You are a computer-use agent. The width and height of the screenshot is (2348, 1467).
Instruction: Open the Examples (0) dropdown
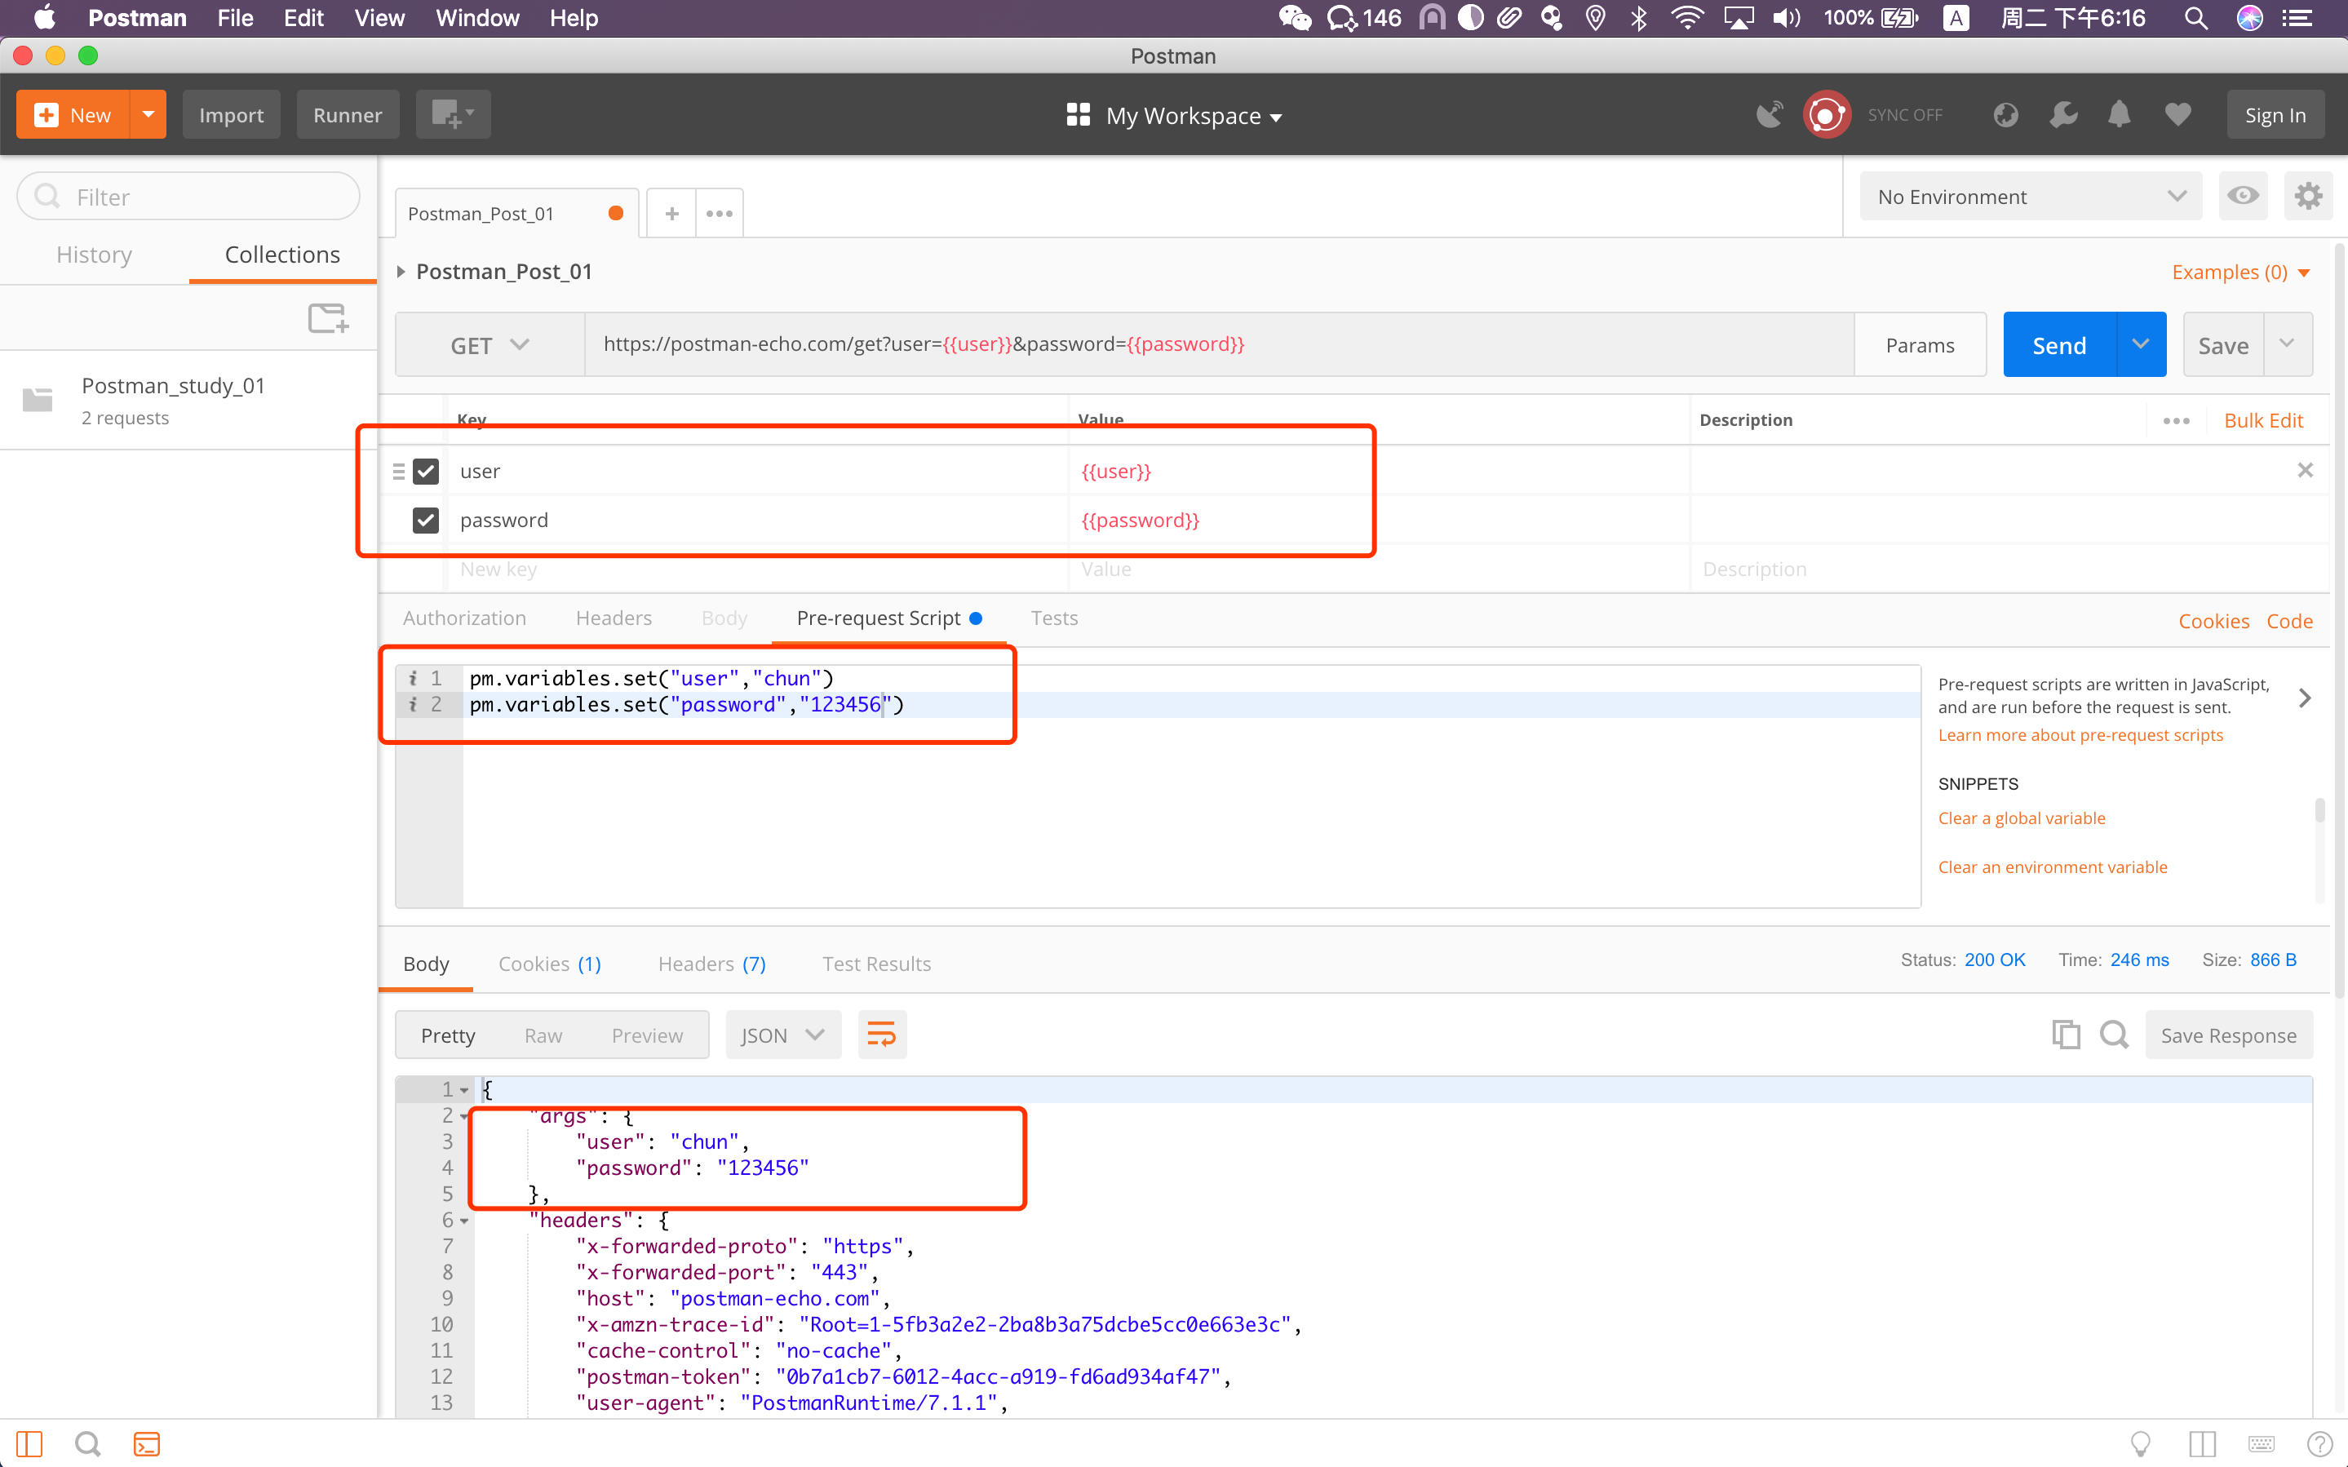[2240, 272]
